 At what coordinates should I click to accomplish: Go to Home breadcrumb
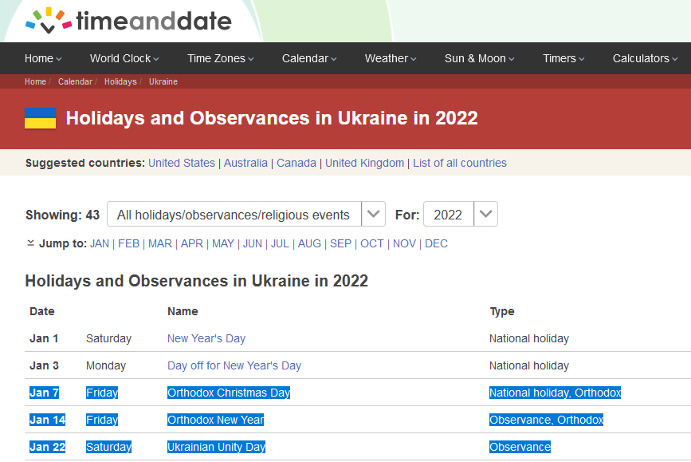(35, 81)
